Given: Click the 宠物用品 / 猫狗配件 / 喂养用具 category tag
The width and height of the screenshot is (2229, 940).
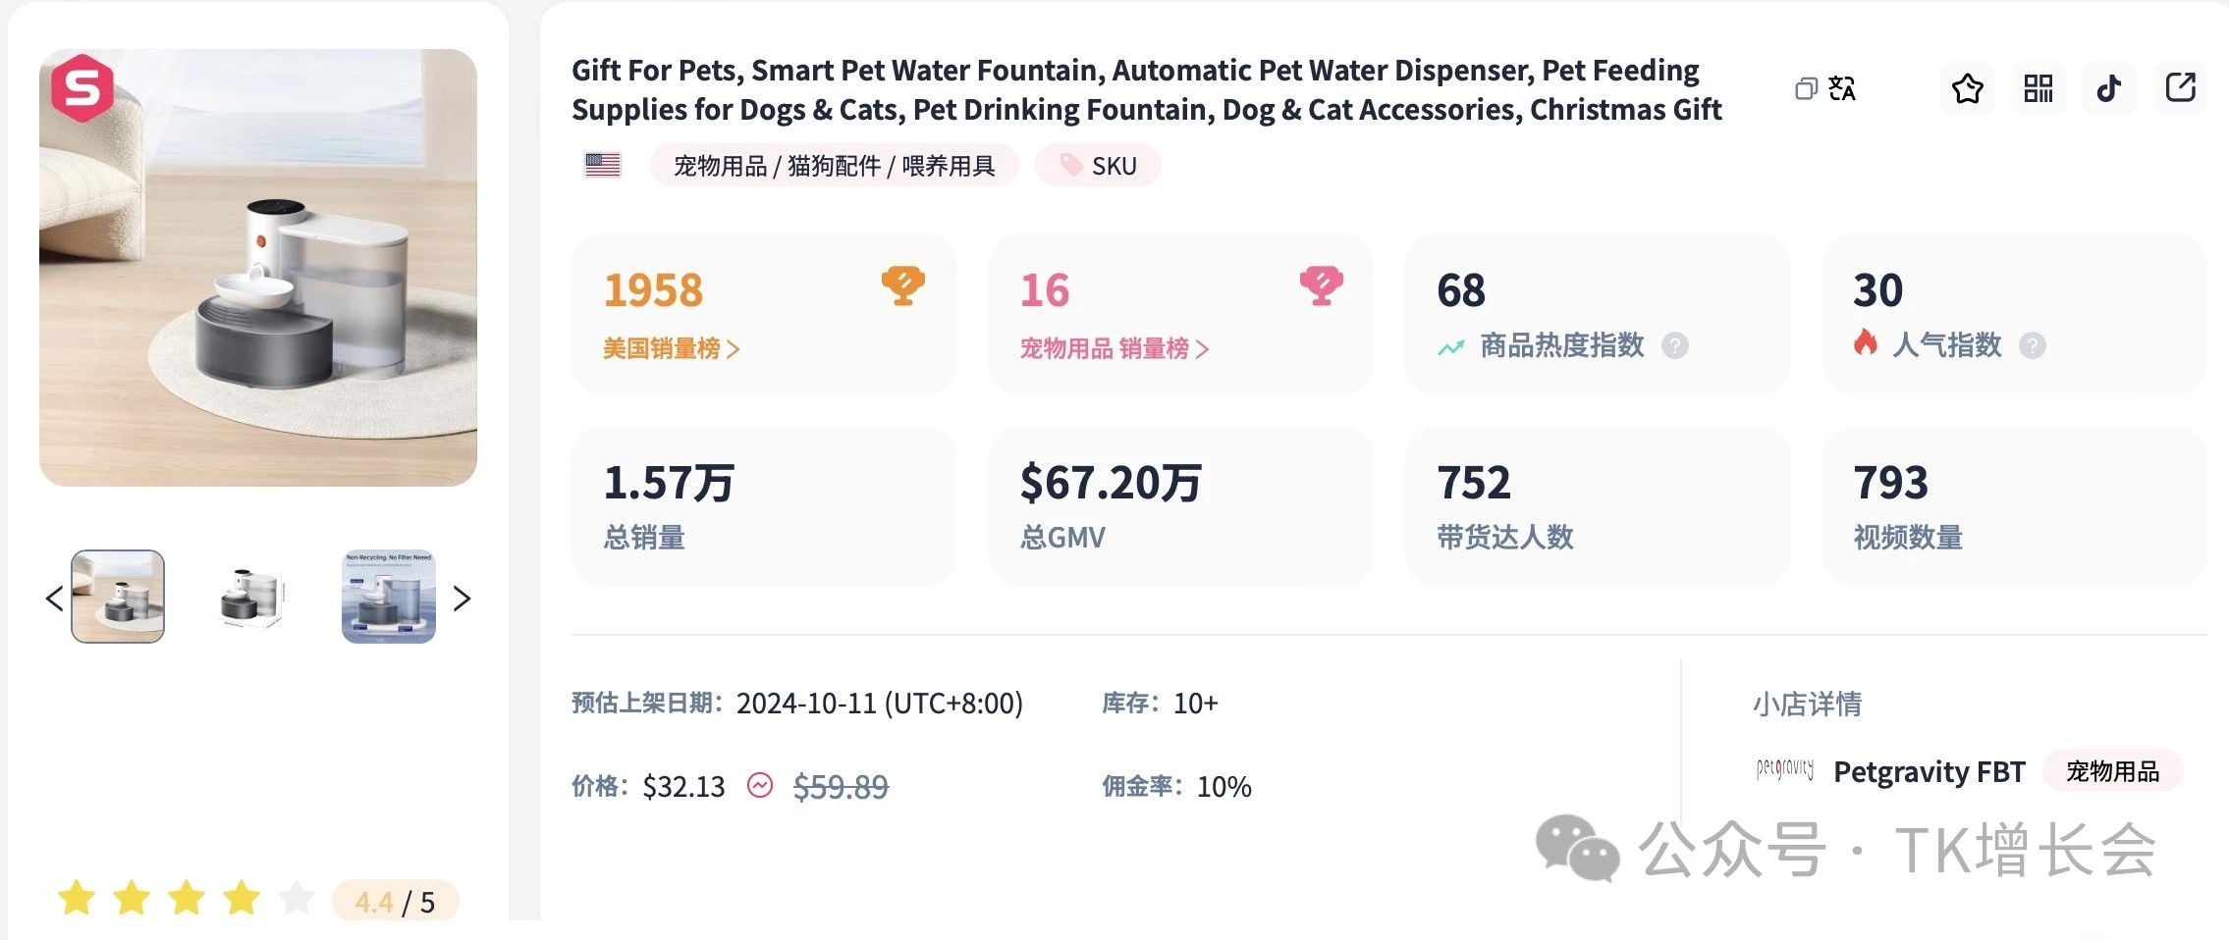Looking at the screenshot, I should (834, 166).
